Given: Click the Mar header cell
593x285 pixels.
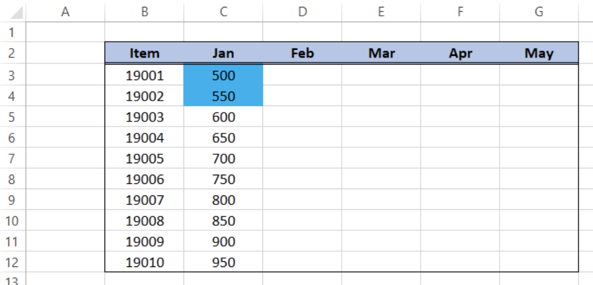Looking at the screenshot, I should point(381,53).
